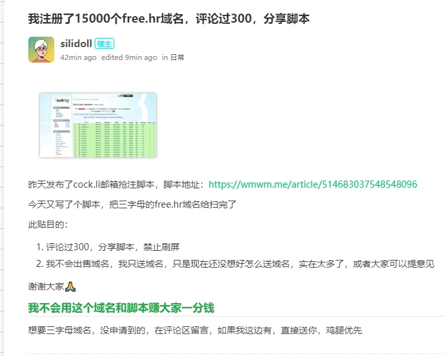Image resolution: width=445 pixels, height=356 pixels.
Task: Click the 楼主 badge beside username
Action: point(104,44)
